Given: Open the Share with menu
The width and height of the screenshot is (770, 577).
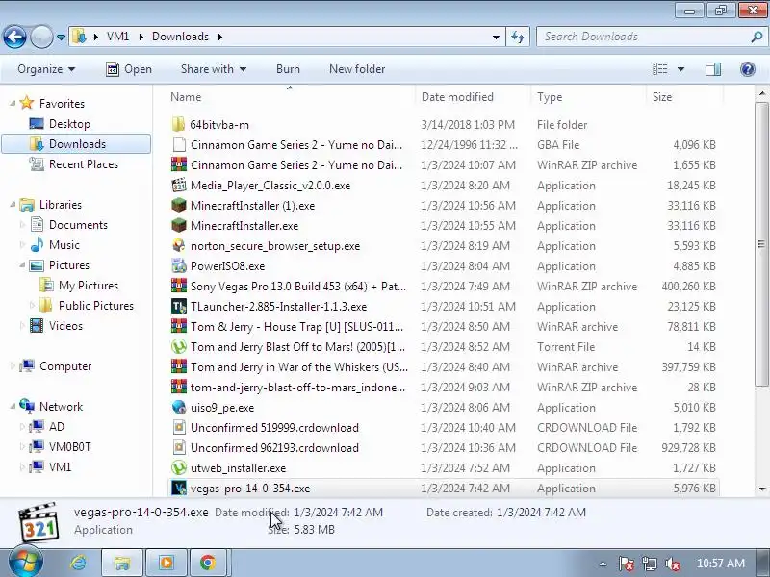Looking at the screenshot, I should 213,69.
